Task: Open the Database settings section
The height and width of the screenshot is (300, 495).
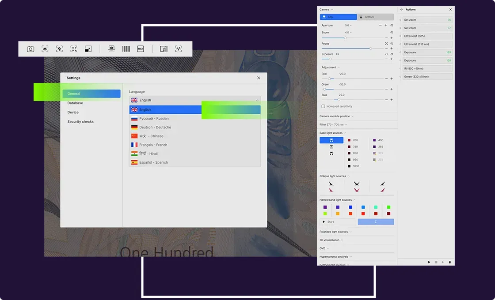Action: click(x=75, y=103)
